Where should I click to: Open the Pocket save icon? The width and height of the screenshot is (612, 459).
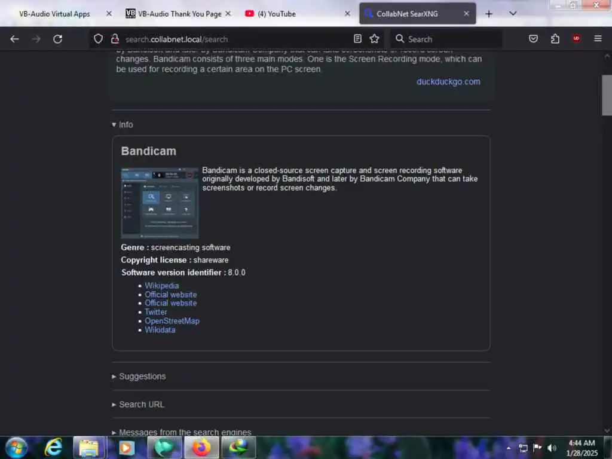click(533, 39)
